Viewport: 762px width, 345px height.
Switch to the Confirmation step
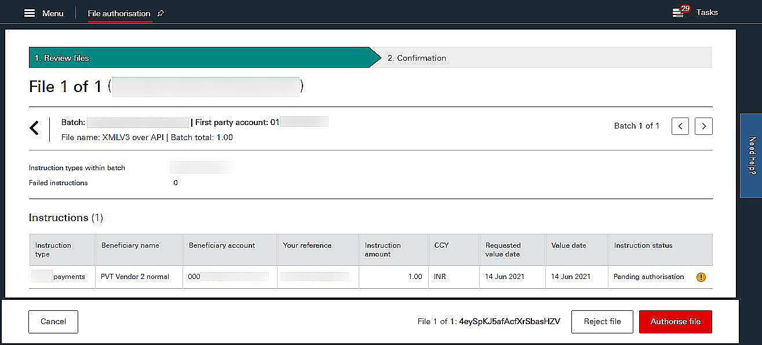coord(416,57)
